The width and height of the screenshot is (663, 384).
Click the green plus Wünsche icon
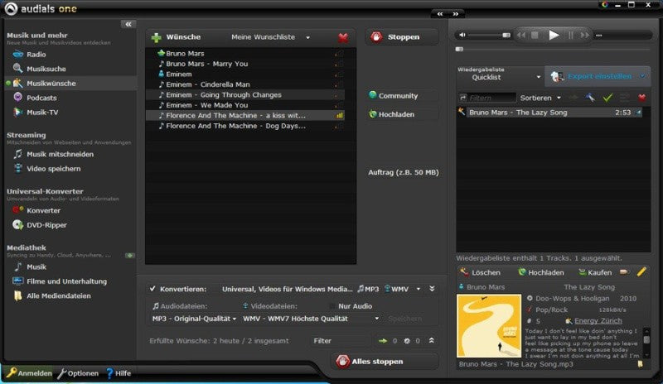point(157,37)
